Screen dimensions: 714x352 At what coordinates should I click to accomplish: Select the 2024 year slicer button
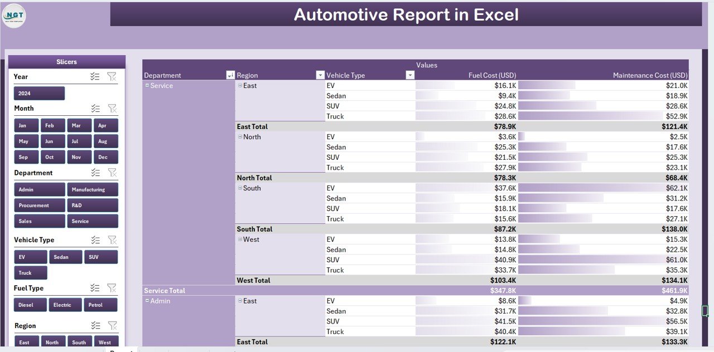pos(39,94)
